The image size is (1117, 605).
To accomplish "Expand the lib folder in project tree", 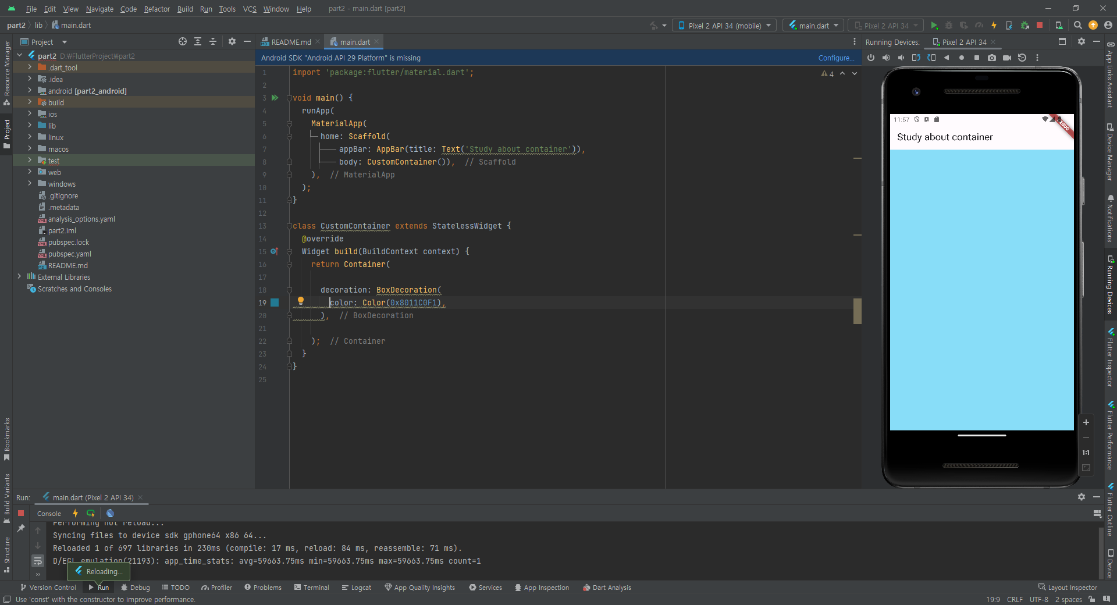I will (x=30, y=126).
